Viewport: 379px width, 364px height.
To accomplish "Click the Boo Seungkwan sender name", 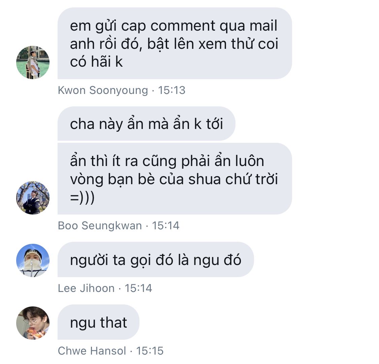I will click(x=100, y=226).
